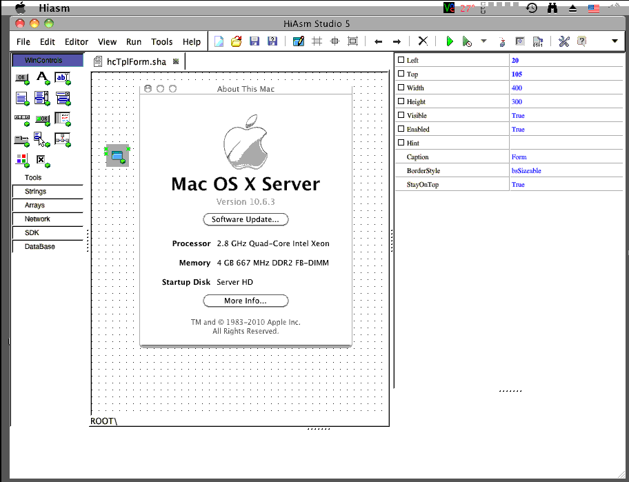
Task: Switch to the hcTplForm.sha tab
Action: [136, 61]
